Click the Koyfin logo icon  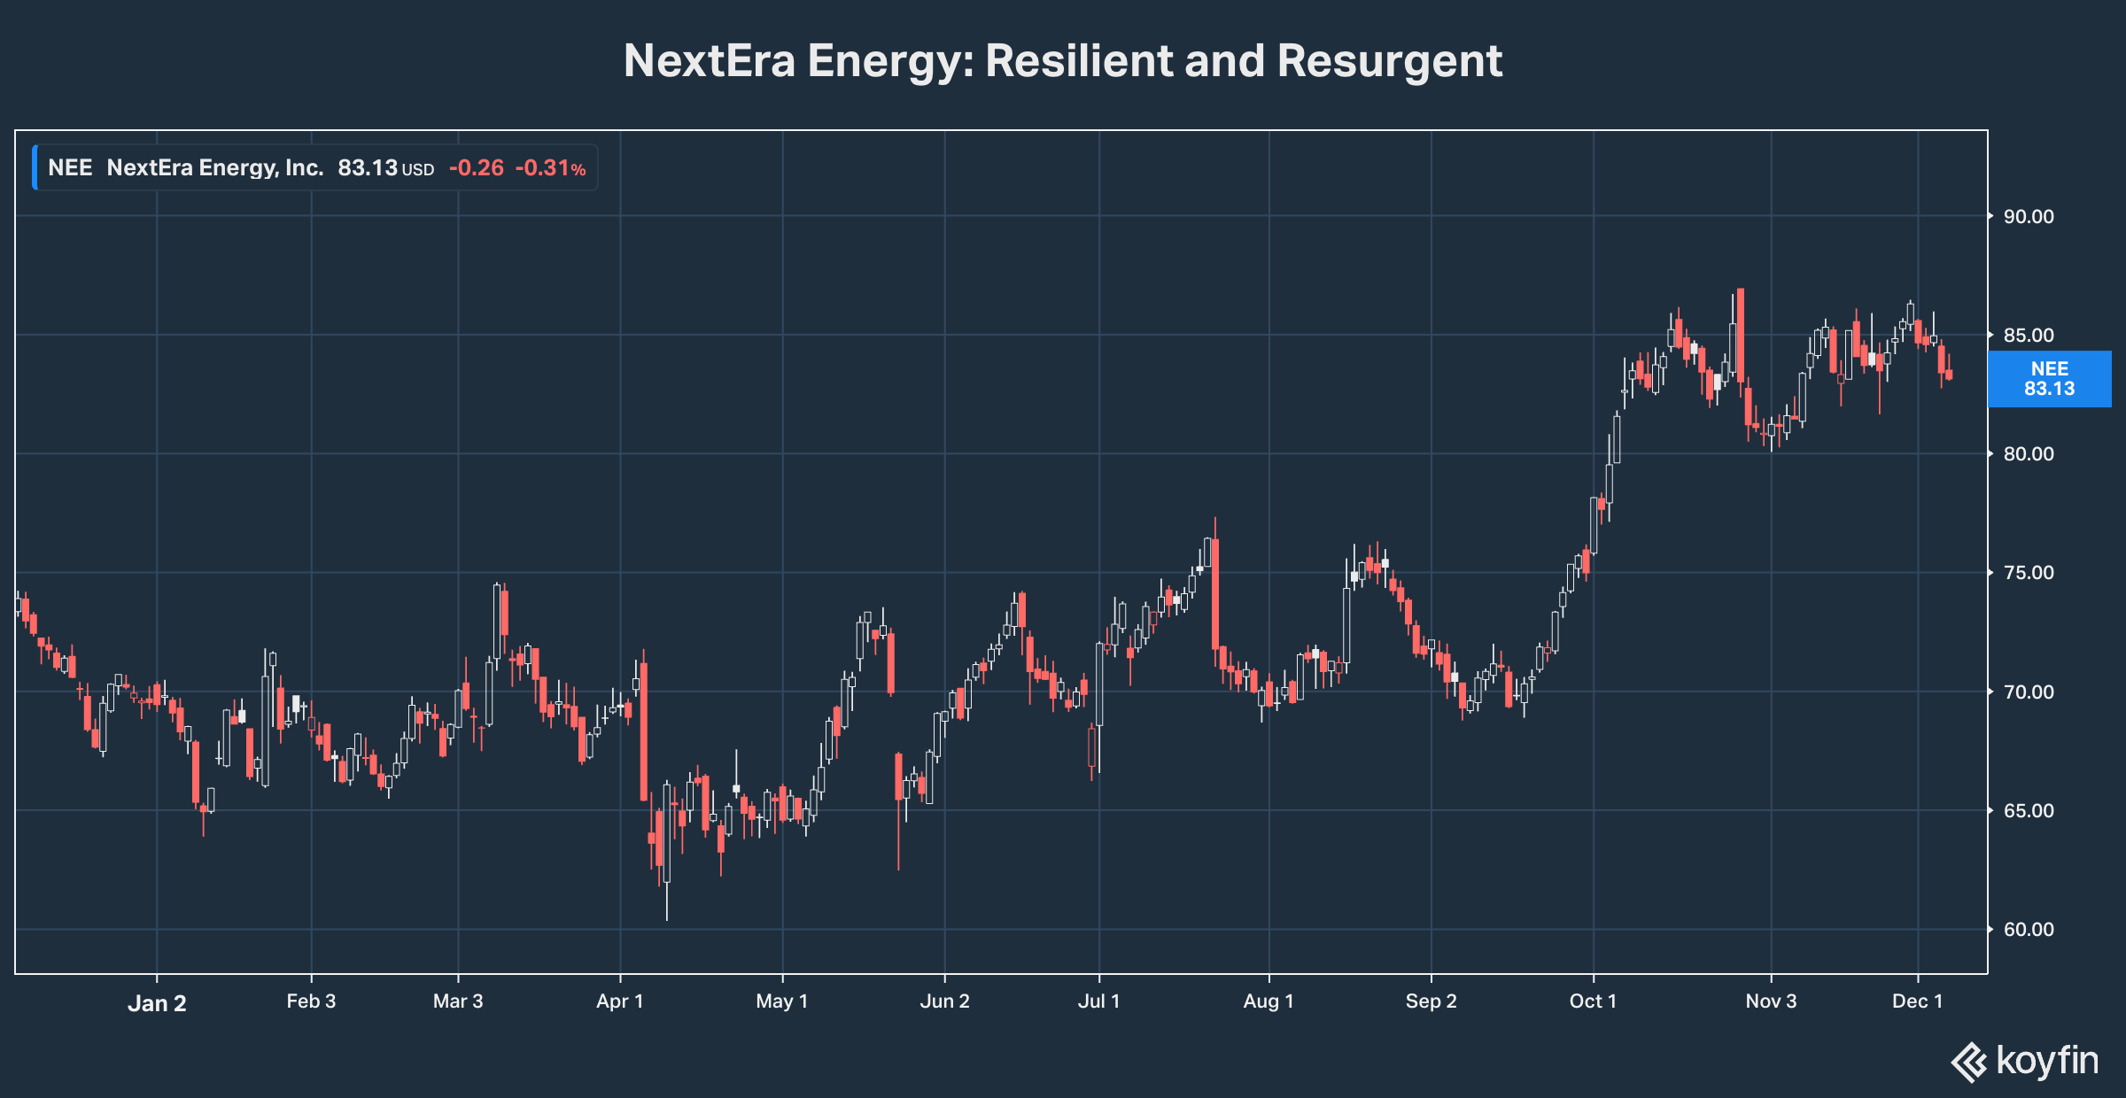1969,1062
